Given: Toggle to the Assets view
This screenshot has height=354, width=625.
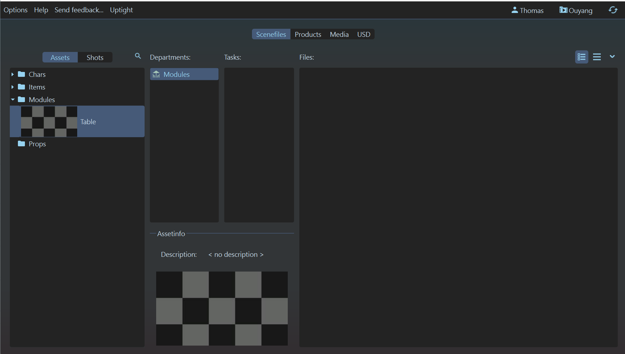Looking at the screenshot, I should point(60,58).
